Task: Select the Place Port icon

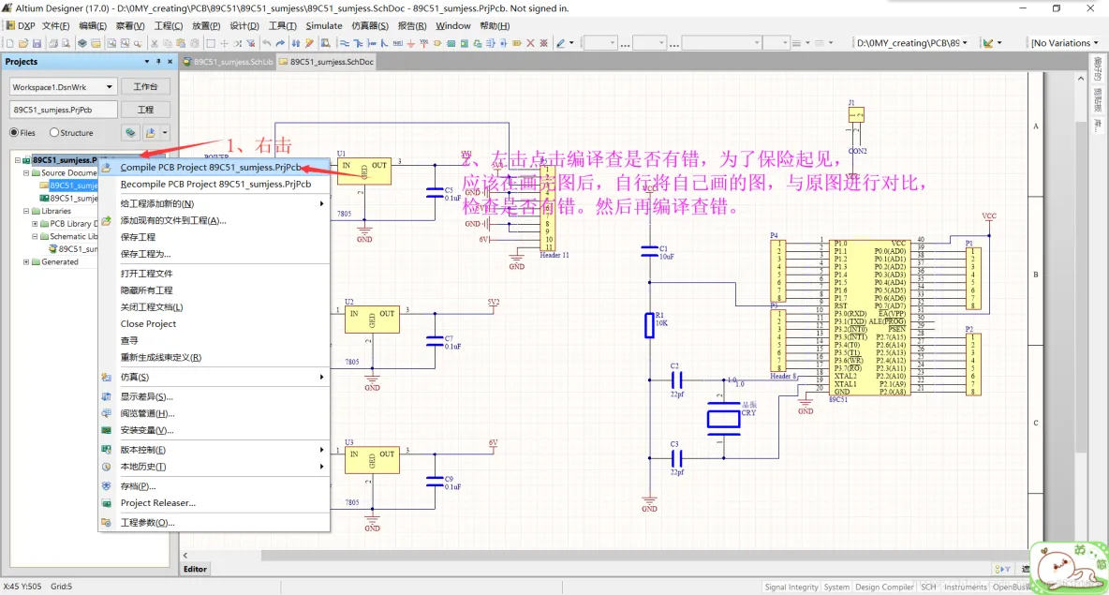Action: [517, 43]
